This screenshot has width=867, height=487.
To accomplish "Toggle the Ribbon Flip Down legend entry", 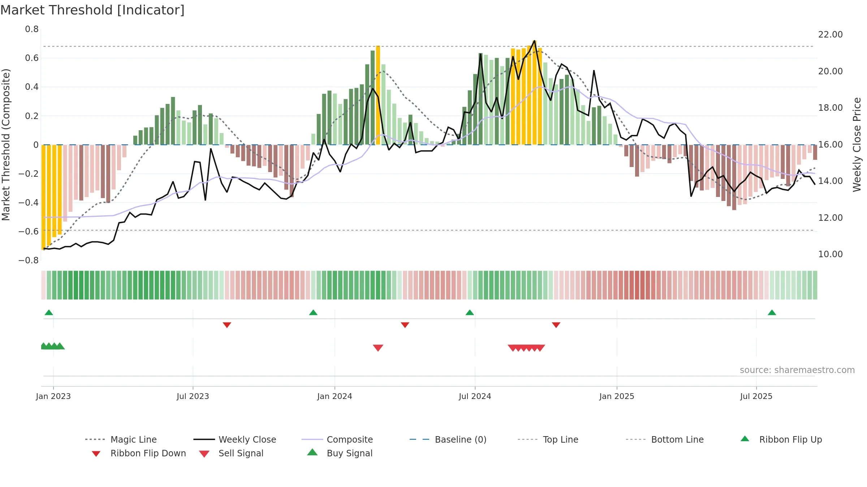I will (x=138, y=453).
